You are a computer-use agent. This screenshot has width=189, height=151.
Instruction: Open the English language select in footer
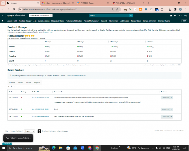coord(29,131)
